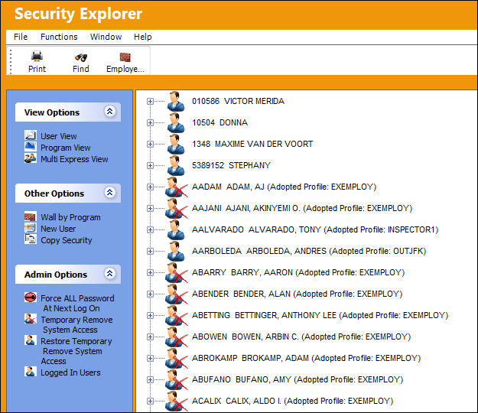Screen dimensions: 478x413
Task: Click the Wall by Program icon
Action: pyautogui.click(x=31, y=216)
